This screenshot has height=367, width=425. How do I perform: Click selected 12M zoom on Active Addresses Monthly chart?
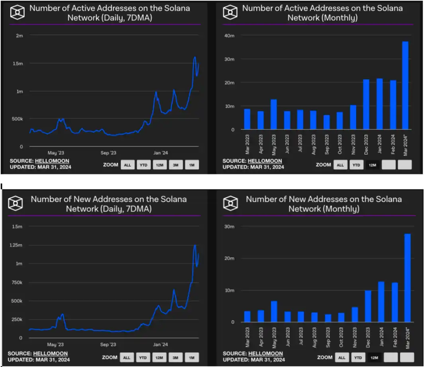coord(372,165)
